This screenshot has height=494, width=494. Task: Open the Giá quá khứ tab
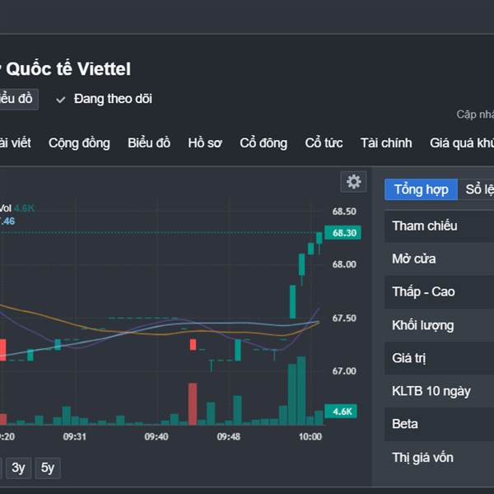462,143
